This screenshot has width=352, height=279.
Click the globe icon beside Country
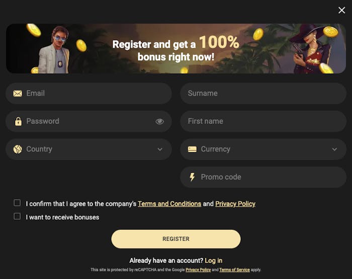pyautogui.click(x=18, y=149)
